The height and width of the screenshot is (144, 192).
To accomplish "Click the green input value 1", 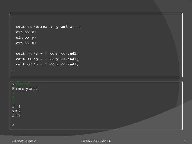I will [x=13, y=93].
